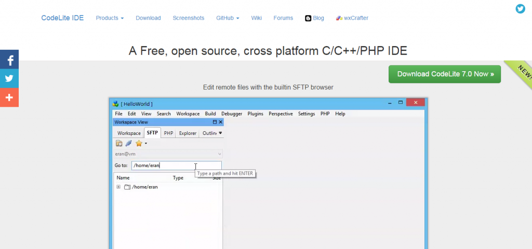Share on Twitter via the sidebar icon
Image resolution: width=532 pixels, height=249 pixels.
tap(9, 79)
